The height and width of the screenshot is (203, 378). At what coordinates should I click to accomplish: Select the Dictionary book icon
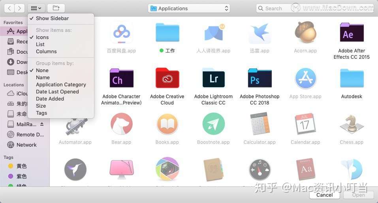[x=305, y=169]
